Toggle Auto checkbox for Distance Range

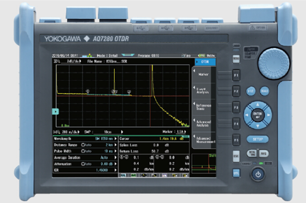coord(83,145)
